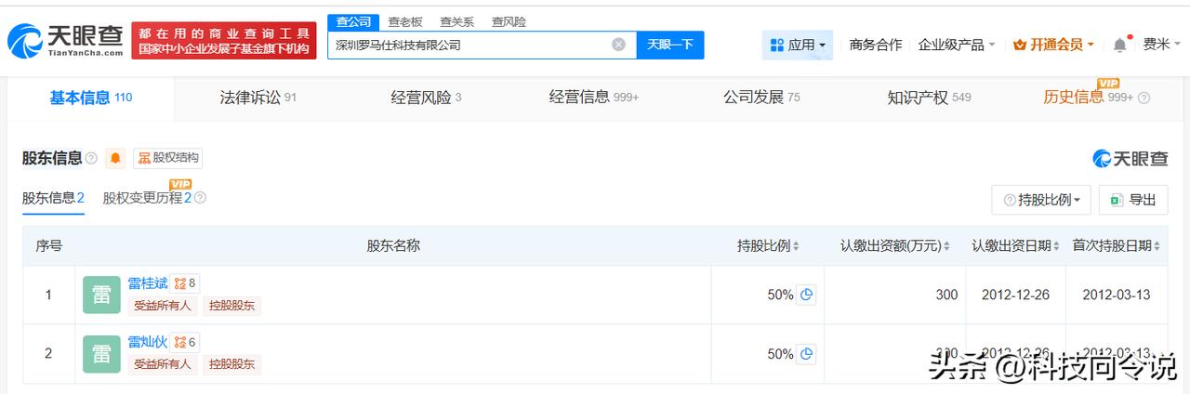Click the help question mark beside 股东信息

(x=91, y=158)
